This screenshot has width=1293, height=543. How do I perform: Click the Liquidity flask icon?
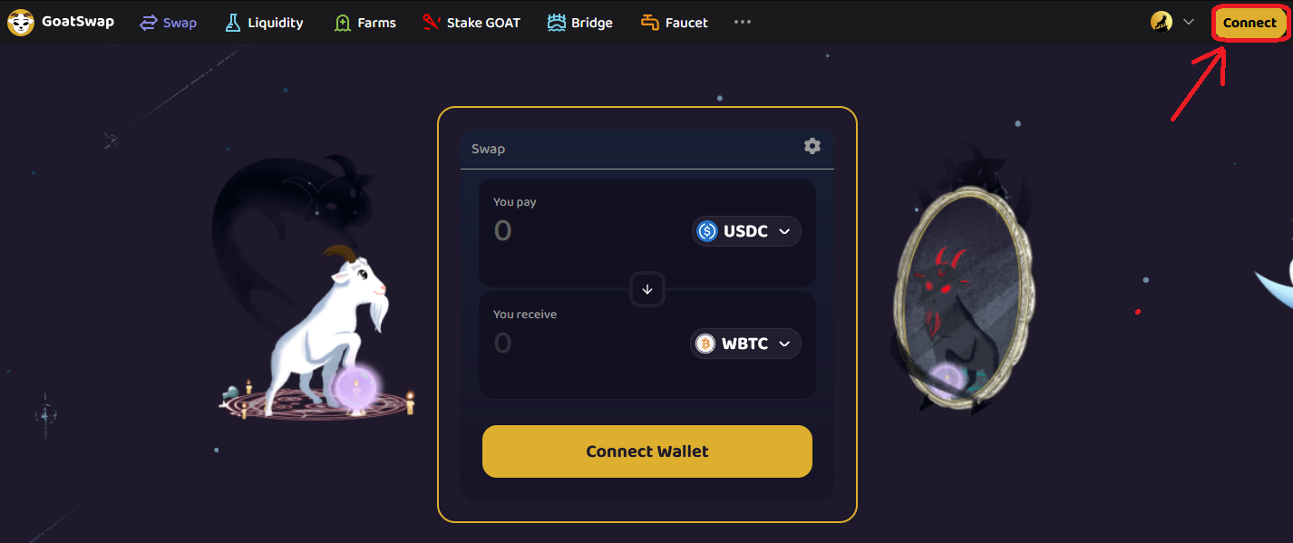233,23
